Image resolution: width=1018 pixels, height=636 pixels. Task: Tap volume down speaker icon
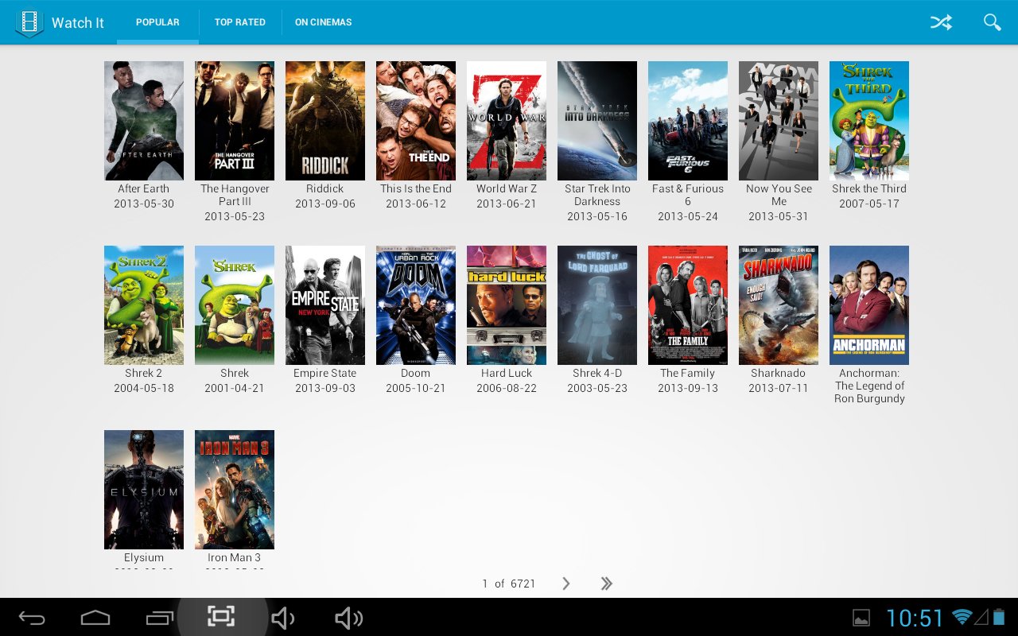pos(282,618)
